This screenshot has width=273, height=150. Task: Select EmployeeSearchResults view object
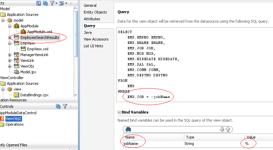[x=40, y=37]
